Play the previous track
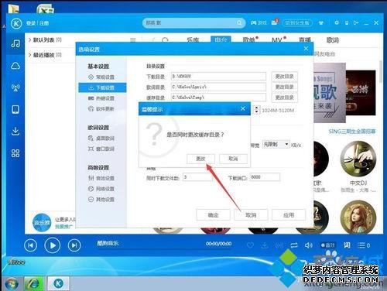 (x=30, y=245)
